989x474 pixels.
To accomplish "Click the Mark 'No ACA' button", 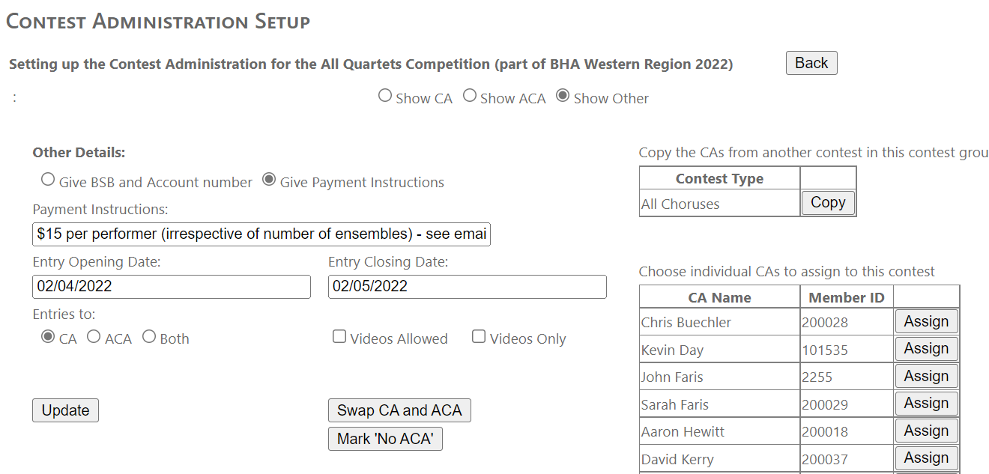I will coord(385,439).
